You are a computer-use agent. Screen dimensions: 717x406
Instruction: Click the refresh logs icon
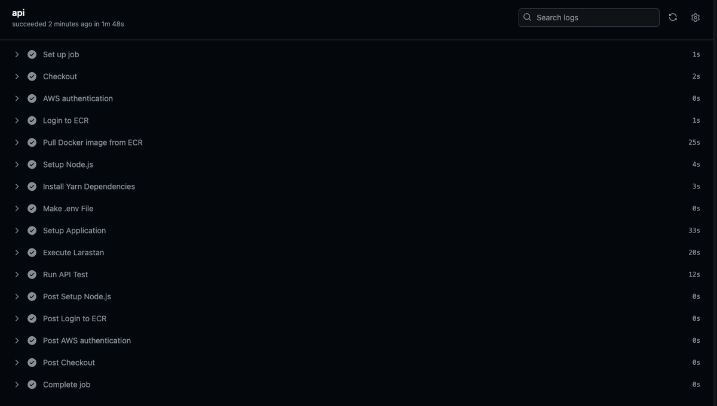[x=673, y=17]
